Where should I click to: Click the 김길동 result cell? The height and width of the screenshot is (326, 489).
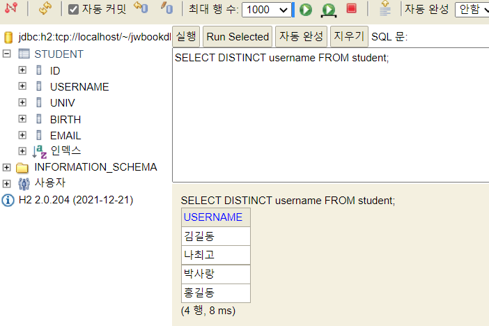216,236
